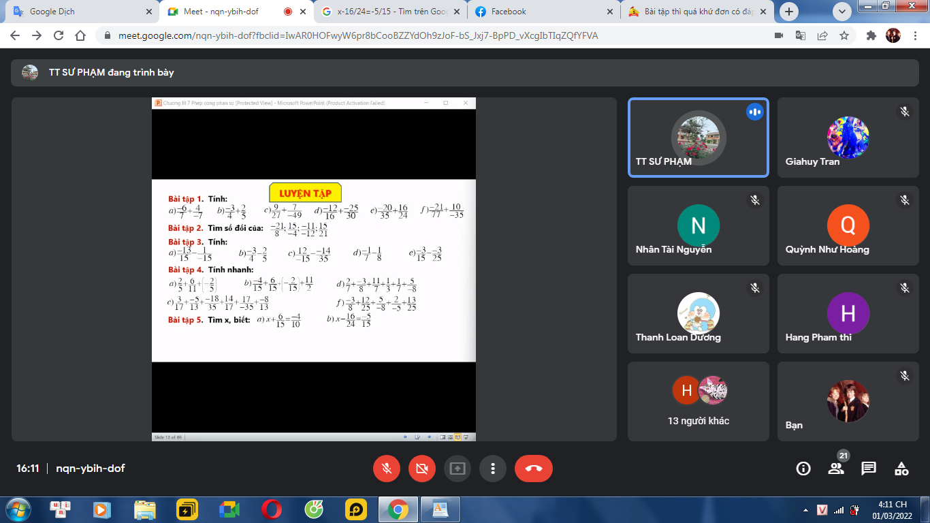The image size is (930, 523).
Task: Open more options three-dot menu
Action: pyautogui.click(x=493, y=469)
